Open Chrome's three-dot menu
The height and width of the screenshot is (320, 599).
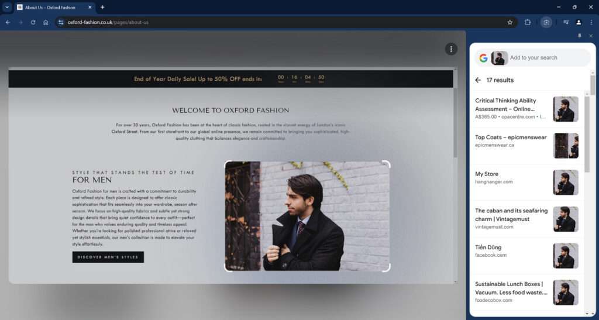(x=591, y=23)
